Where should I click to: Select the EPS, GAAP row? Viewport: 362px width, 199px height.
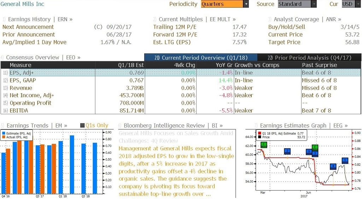[181, 80]
